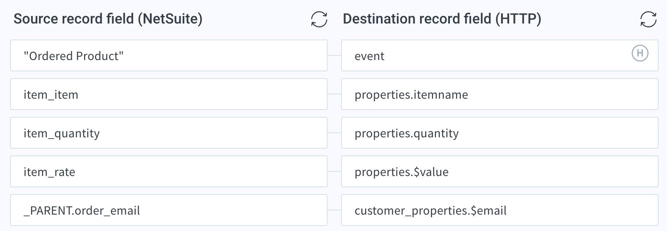The height and width of the screenshot is (231, 667).
Task: Select the event destination field
Action: pos(500,55)
